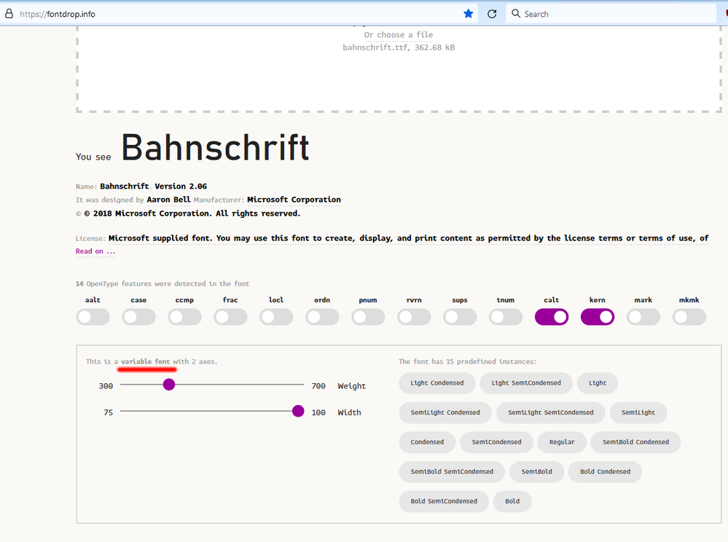Viewport: 728px width, 542px height.
Task: Toggle the aalt OpenType feature
Action: click(x=93, y=317)
